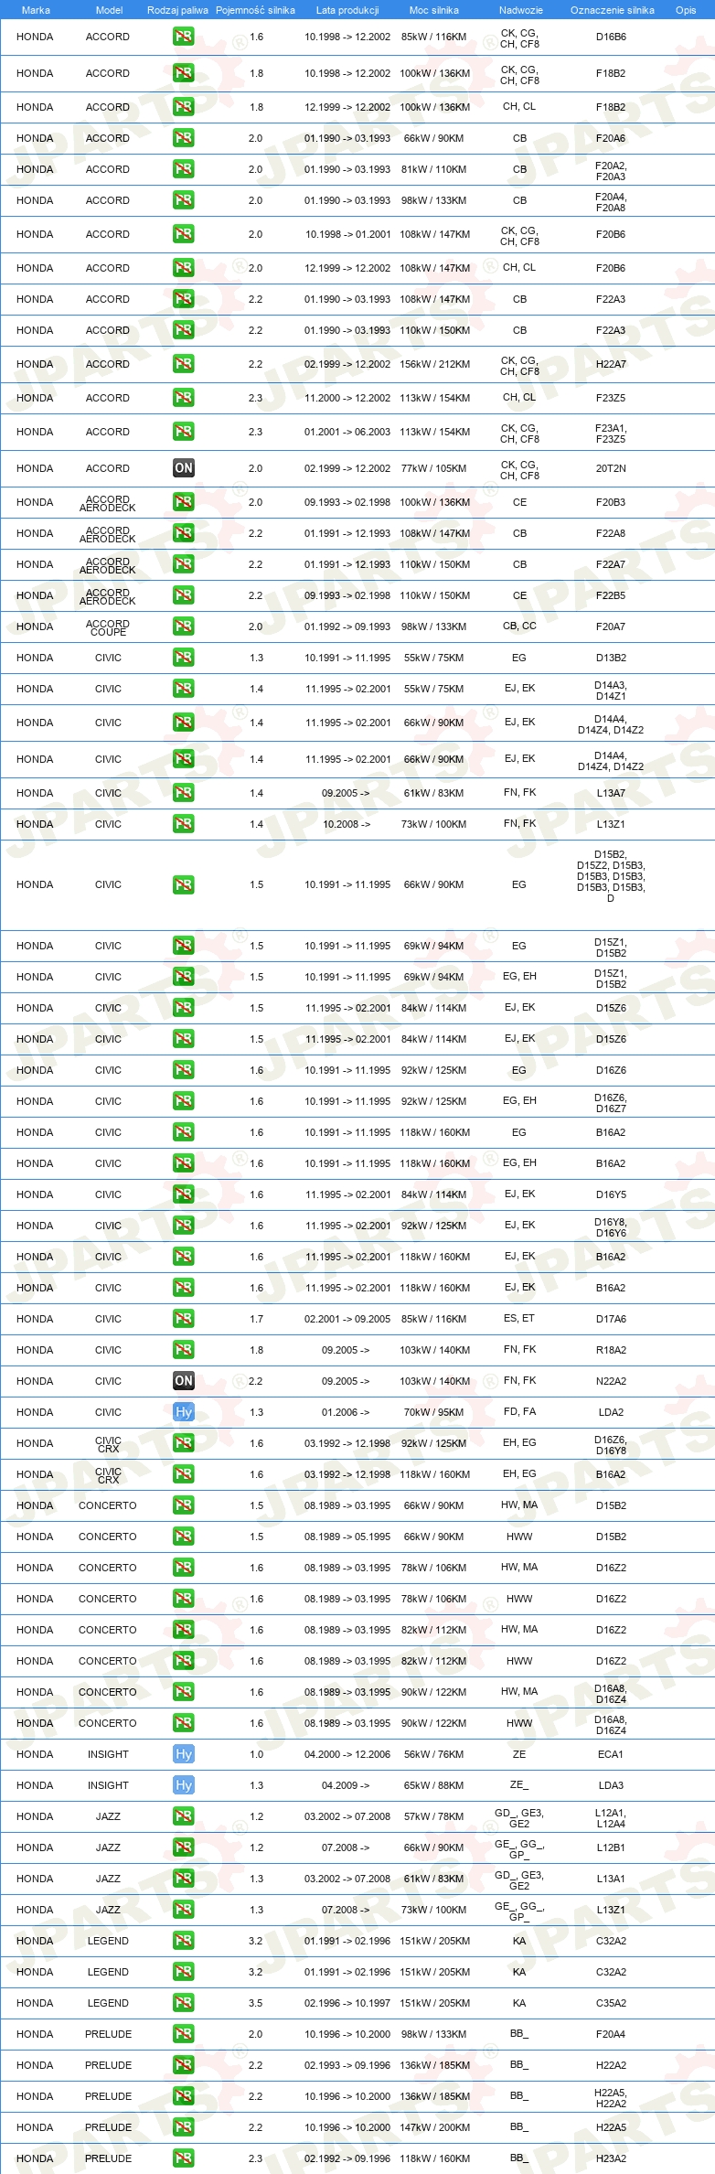Click the power value 65kW / 88KM
Image resolution: width=715 pixels, height=2174 pixels.
[x=434, y=1785]
